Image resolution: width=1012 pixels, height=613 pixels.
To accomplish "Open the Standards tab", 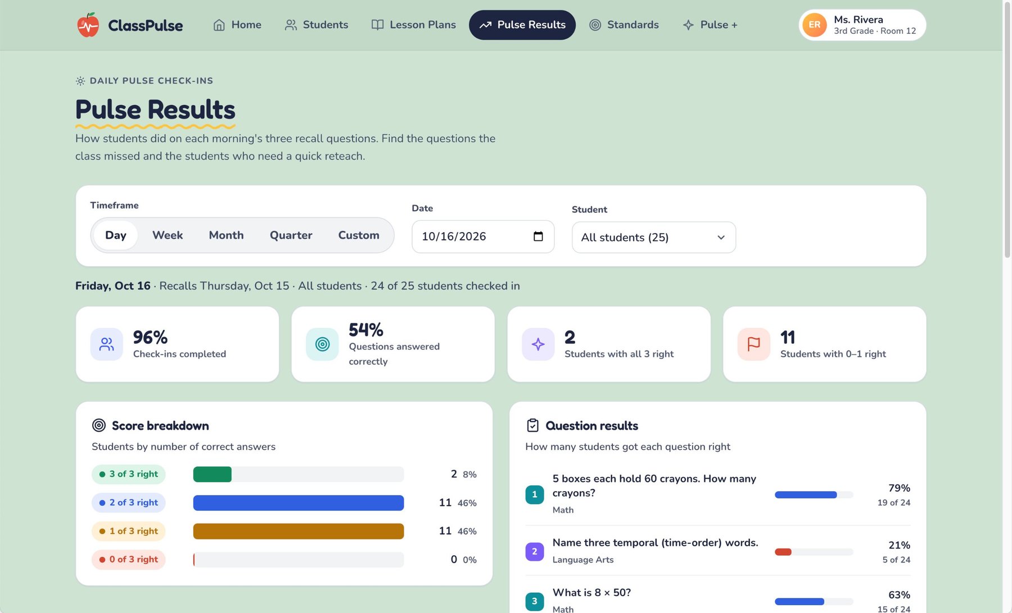I will click(624, 25).
